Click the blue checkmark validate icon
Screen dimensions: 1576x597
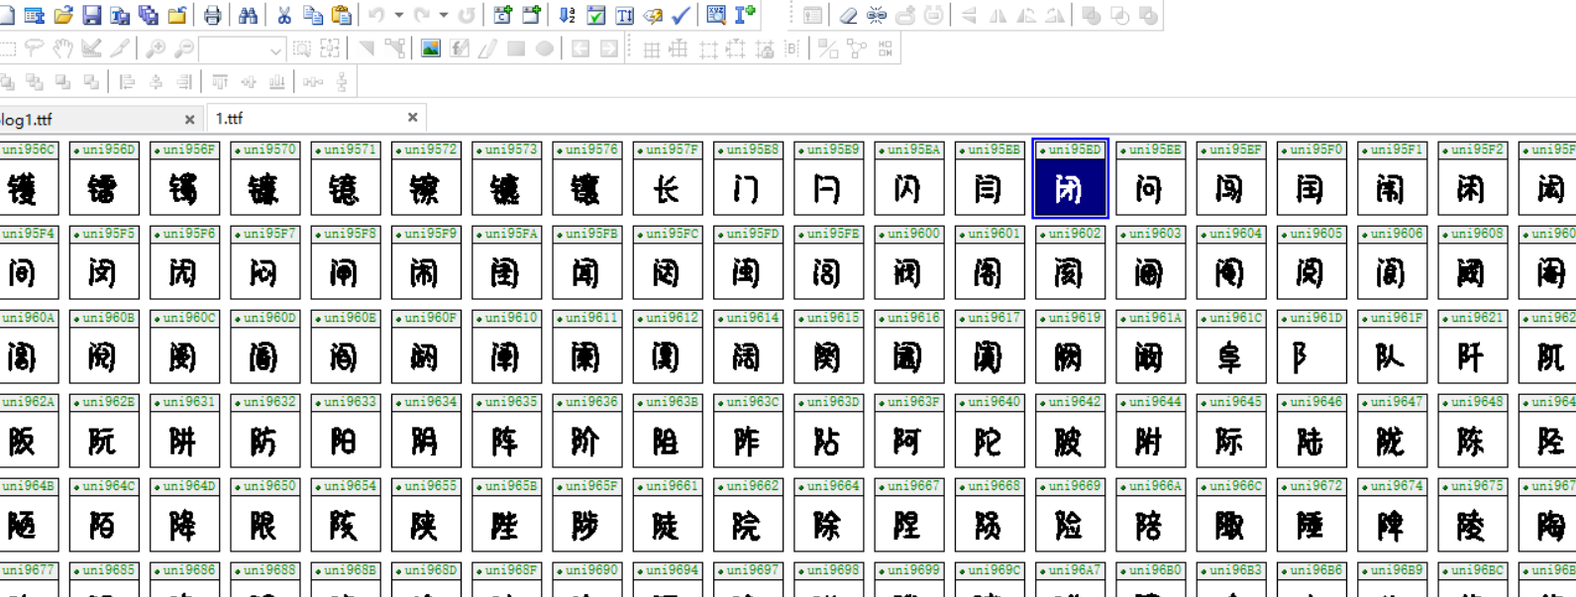point(682,15)
